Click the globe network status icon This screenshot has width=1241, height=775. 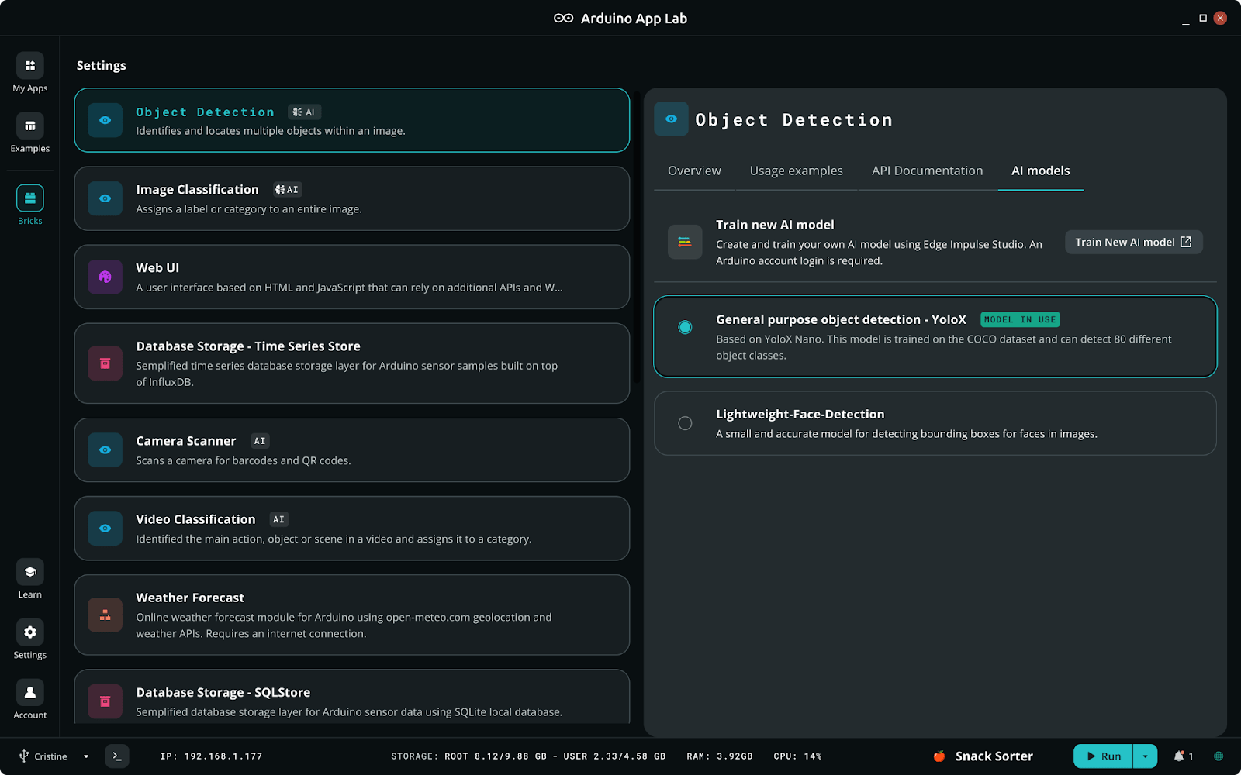1219,756
